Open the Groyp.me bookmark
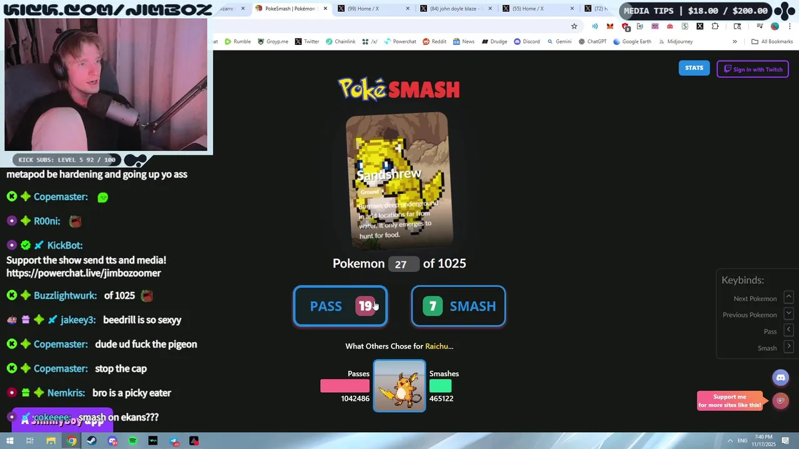The width and height of the screenshot is (799, 449). click(273, 42)
